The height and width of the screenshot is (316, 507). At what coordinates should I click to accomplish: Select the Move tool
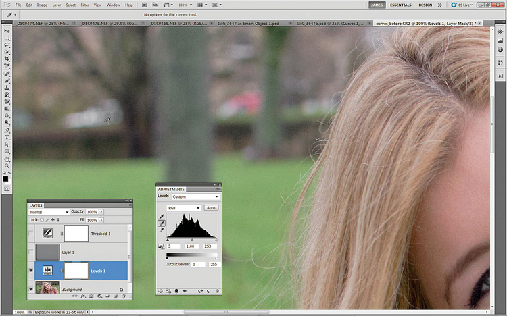[7, 30]
